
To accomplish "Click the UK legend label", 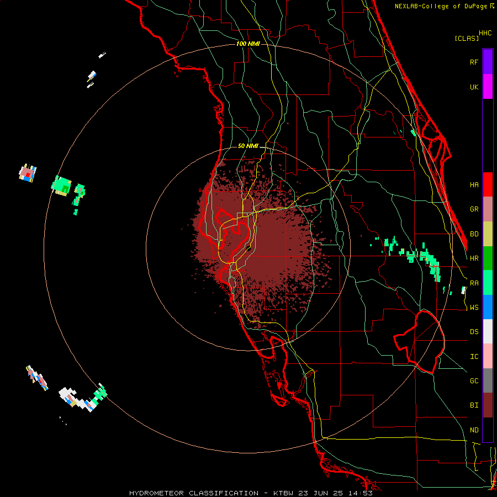I will click(x=474, y=87).
